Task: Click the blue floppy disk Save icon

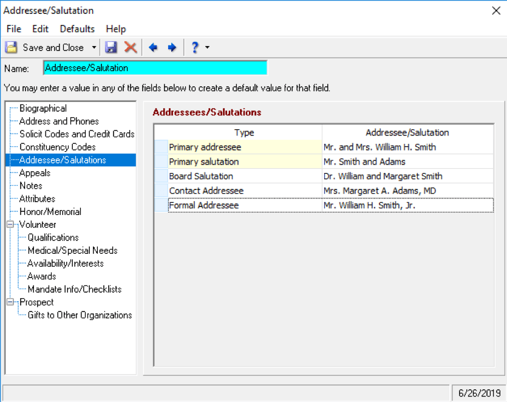Action: [x=111, y=47]
